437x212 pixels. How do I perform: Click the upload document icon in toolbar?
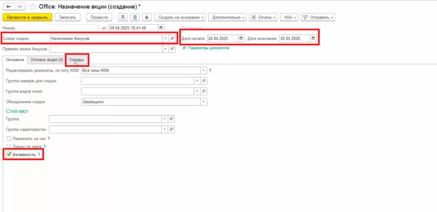(123, 17)
